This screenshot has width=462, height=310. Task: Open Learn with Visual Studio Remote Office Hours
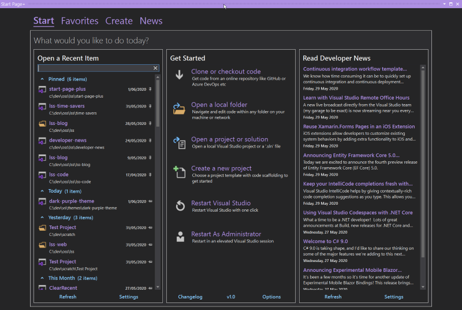pyautogui.click(x=356, y=98)
